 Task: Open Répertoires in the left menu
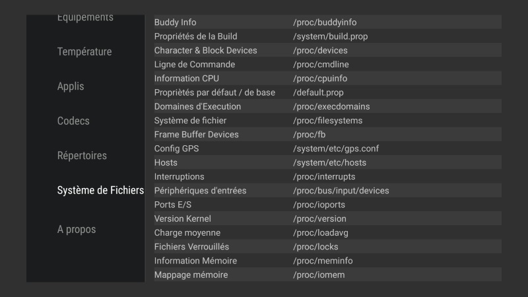[82, 156]
